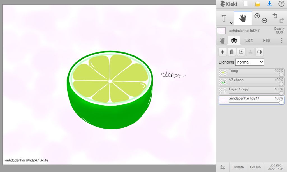Expand tool options chevron next to Text tool

point(231,23)
